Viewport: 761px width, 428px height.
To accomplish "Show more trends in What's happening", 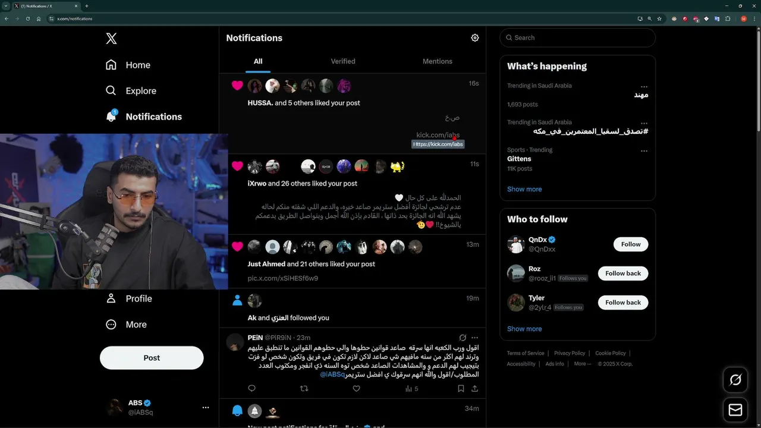I will [524, 189].
